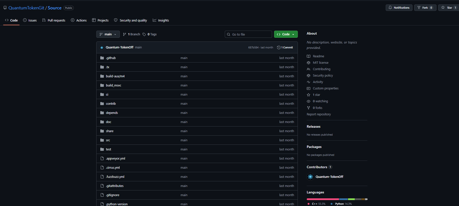Open the 1 Commit history link
Screen dimensions: 459x206
pyautogui.click(x=285, y=47)
